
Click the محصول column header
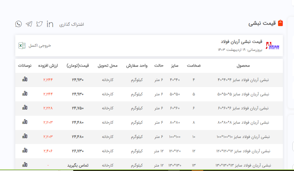tap(243, 66)
